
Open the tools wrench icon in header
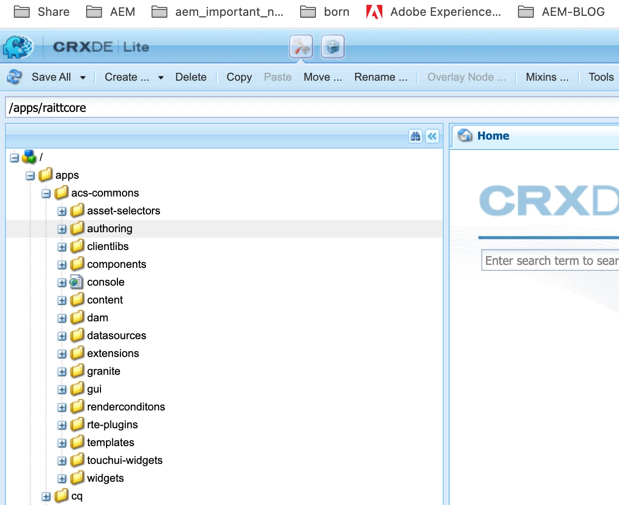(301, 47)
